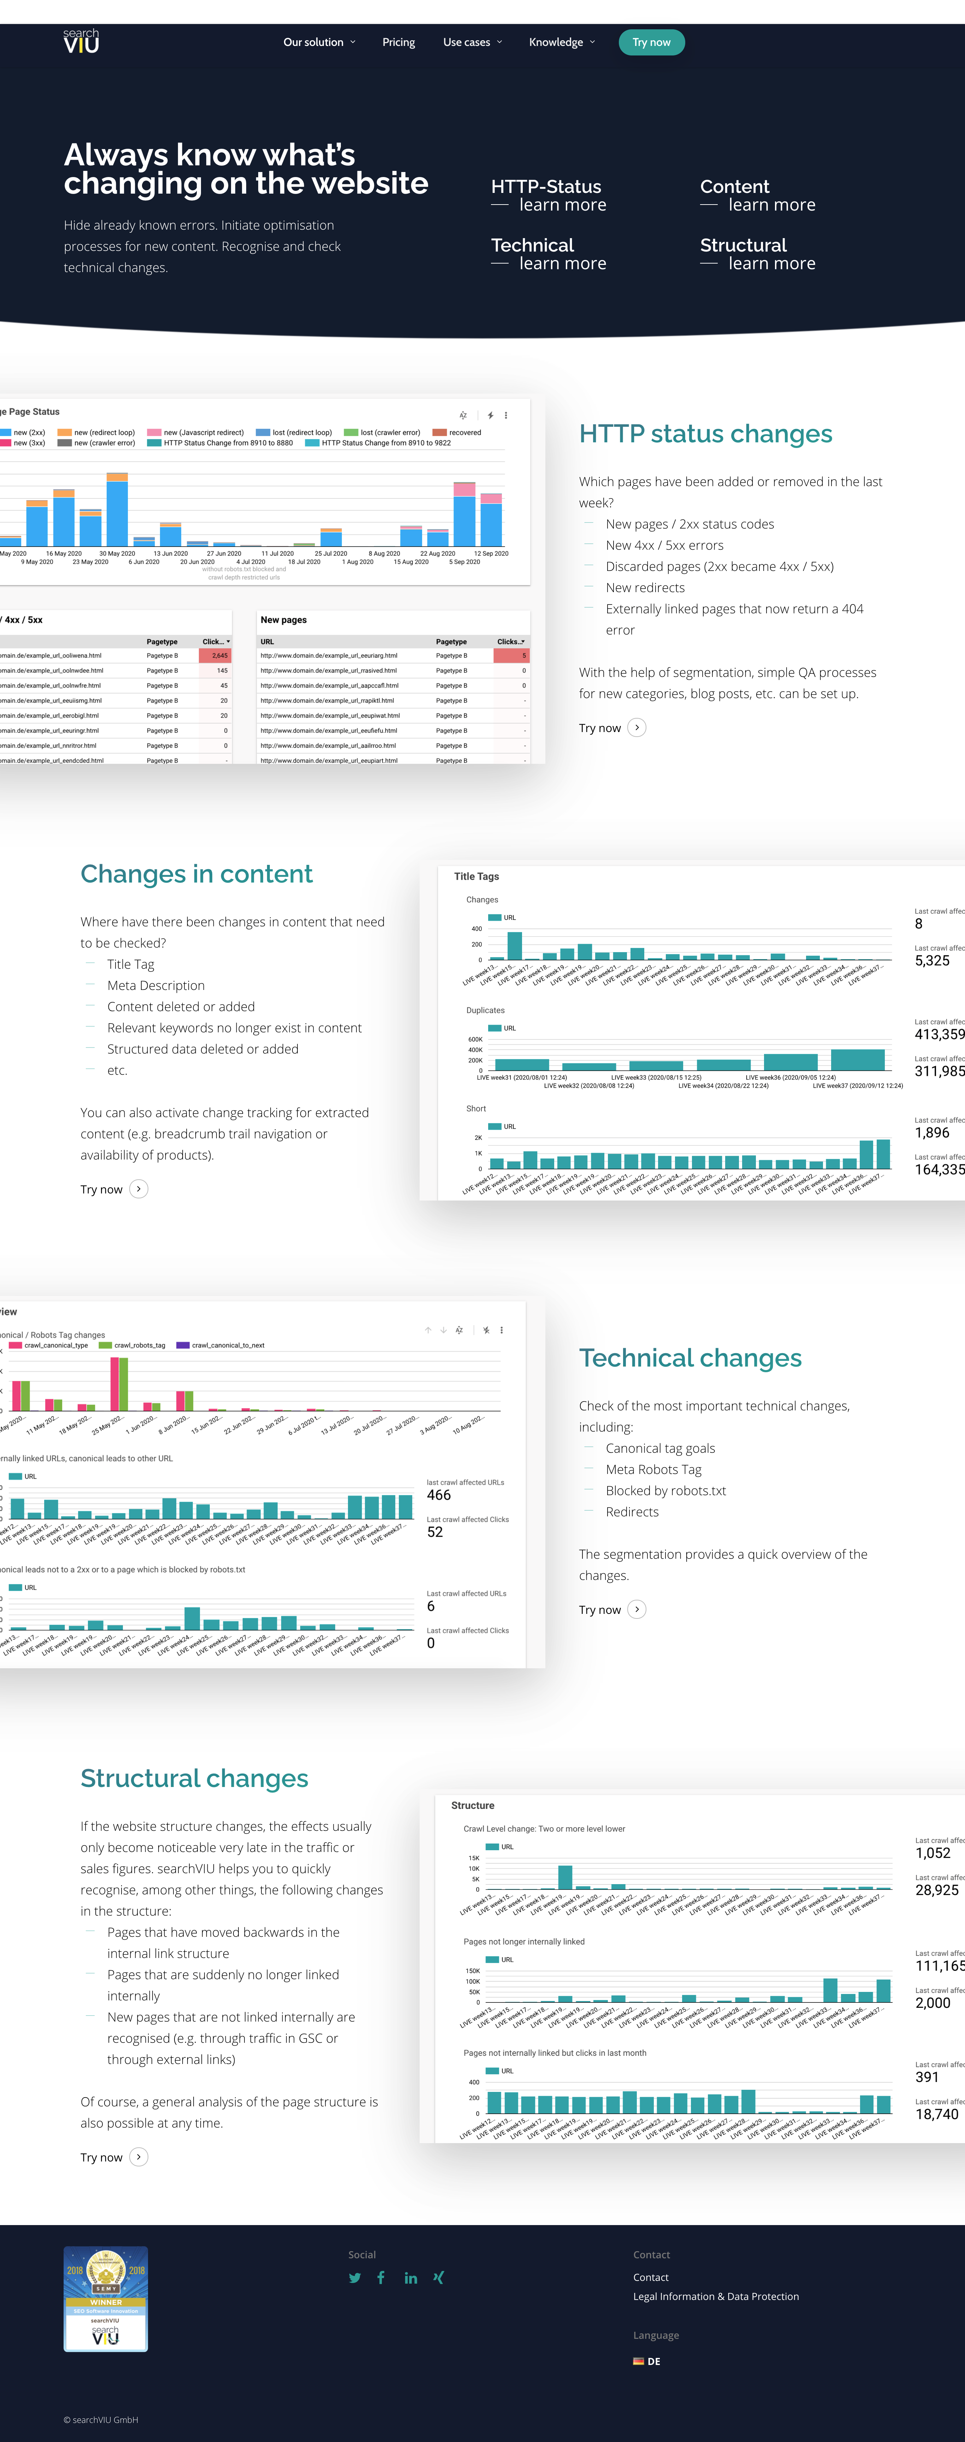Click Try now under Changes in content
The height and width of the screenshot is (2442, 965).
101,1189
